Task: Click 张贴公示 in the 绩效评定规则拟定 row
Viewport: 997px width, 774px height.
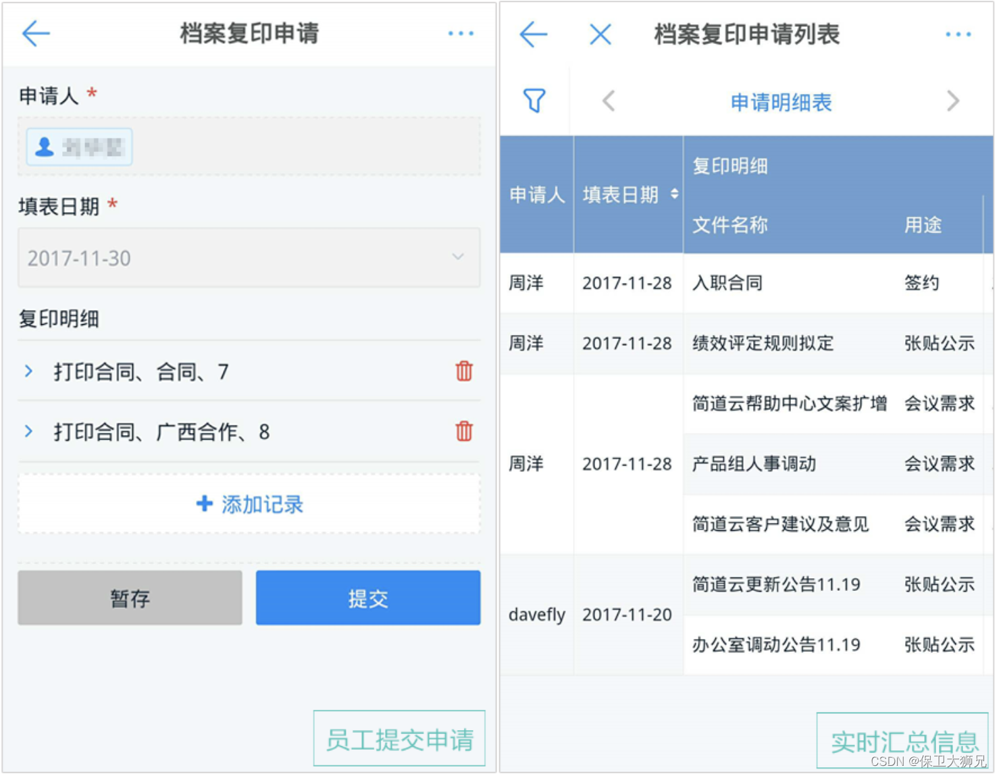Action: click(939, 343)
